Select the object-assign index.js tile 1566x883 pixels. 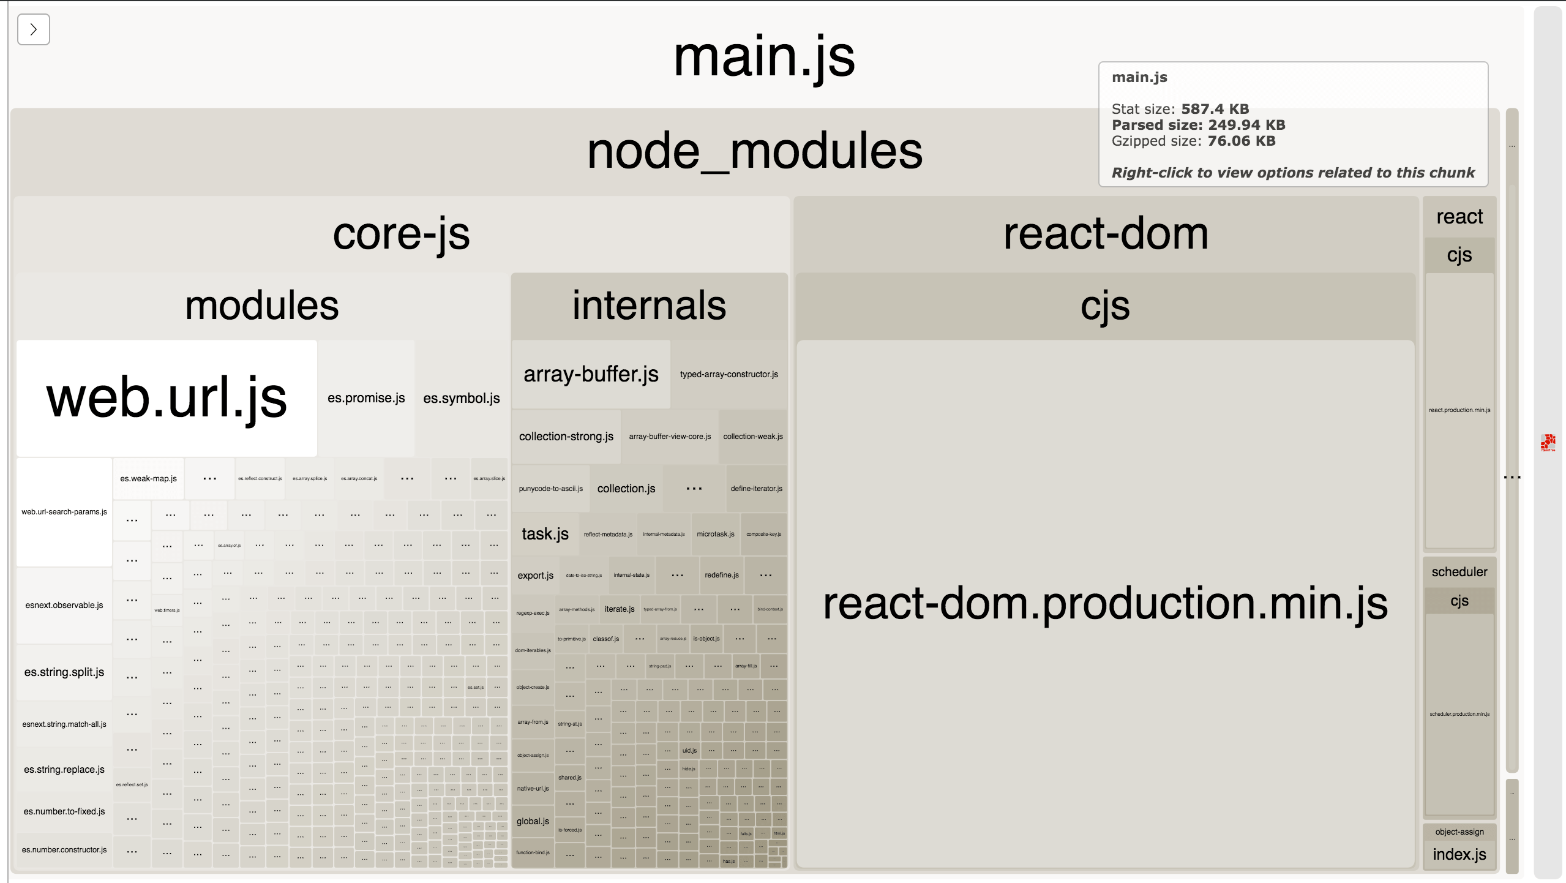(1459, 854)
